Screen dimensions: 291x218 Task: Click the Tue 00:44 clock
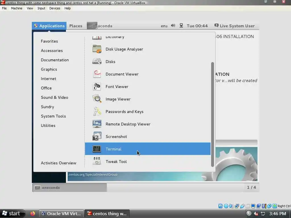pos(197,26)
